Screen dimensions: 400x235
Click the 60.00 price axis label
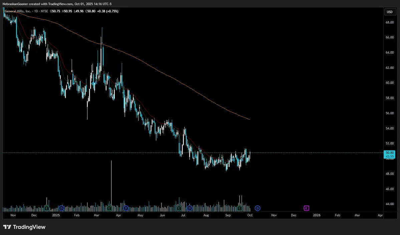[390, 83]
